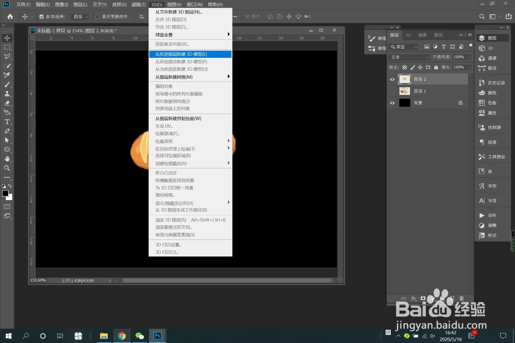Click the 图层 2 layer thumbnail
515x343 pixels.
[405, 79]
